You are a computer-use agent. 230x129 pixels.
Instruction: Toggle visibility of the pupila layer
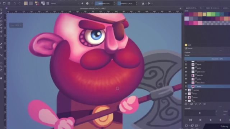[186, 68]
